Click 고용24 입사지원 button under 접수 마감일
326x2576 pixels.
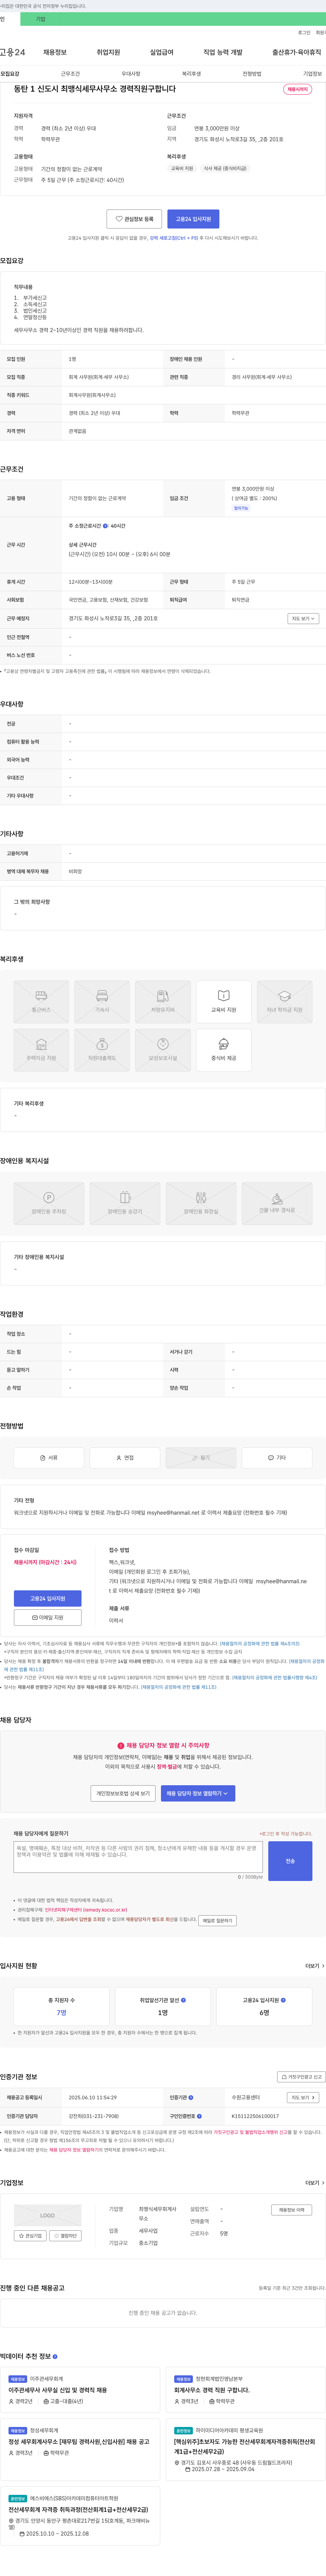pos(48,1598)
